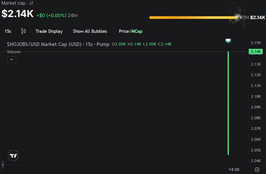Image resolution: width=266 pixels, height=174 pixels.
Task: Click the ATH progress bar
Action: (x=193, y=18)
